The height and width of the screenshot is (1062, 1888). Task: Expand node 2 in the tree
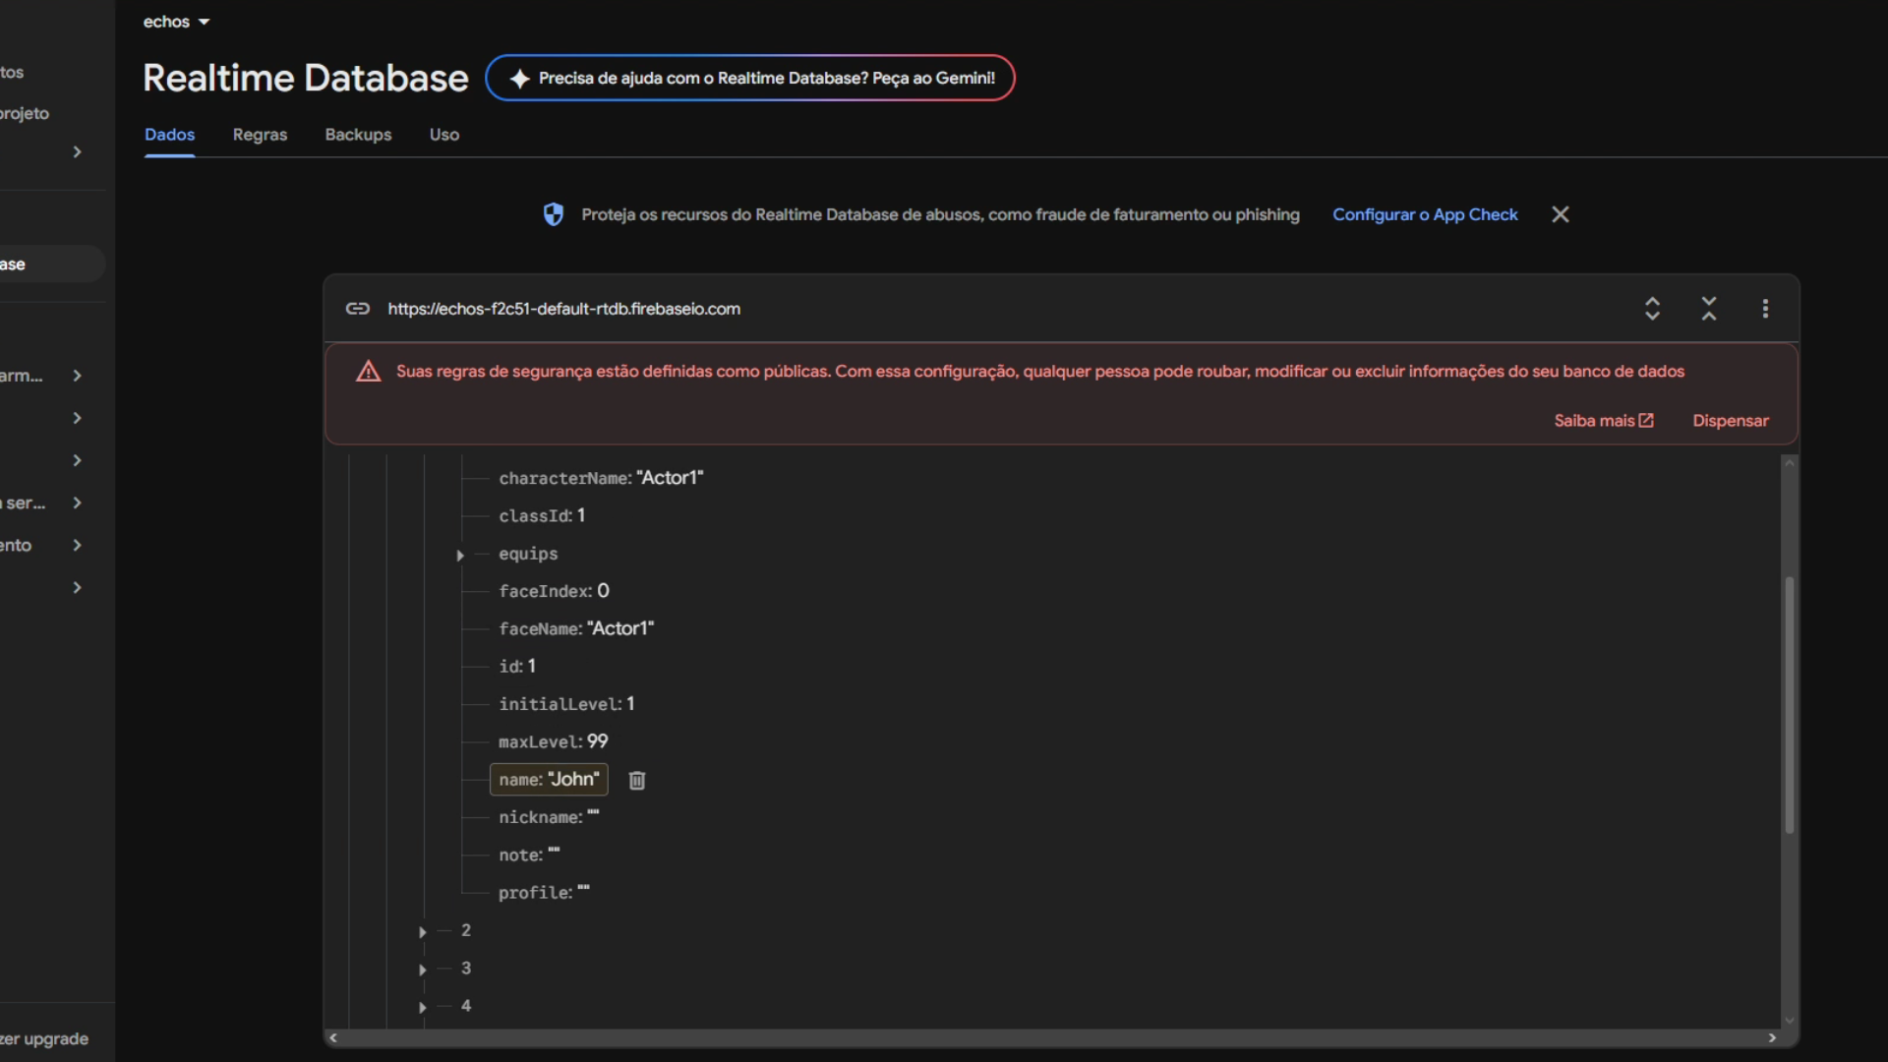(x=422, y=931)
